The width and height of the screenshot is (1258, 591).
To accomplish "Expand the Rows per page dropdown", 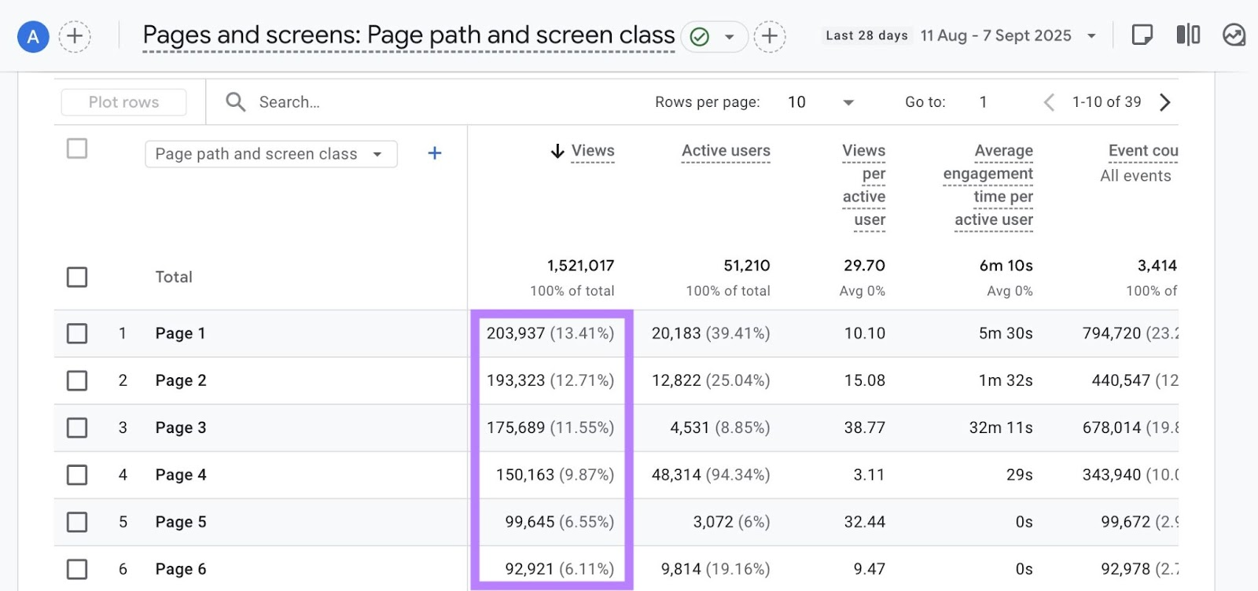I will click(x=848, y=102).
